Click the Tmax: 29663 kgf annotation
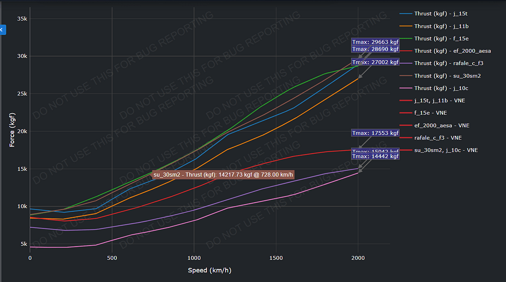The width and height of the screenshot is (506, 282). tap(375, 42)
